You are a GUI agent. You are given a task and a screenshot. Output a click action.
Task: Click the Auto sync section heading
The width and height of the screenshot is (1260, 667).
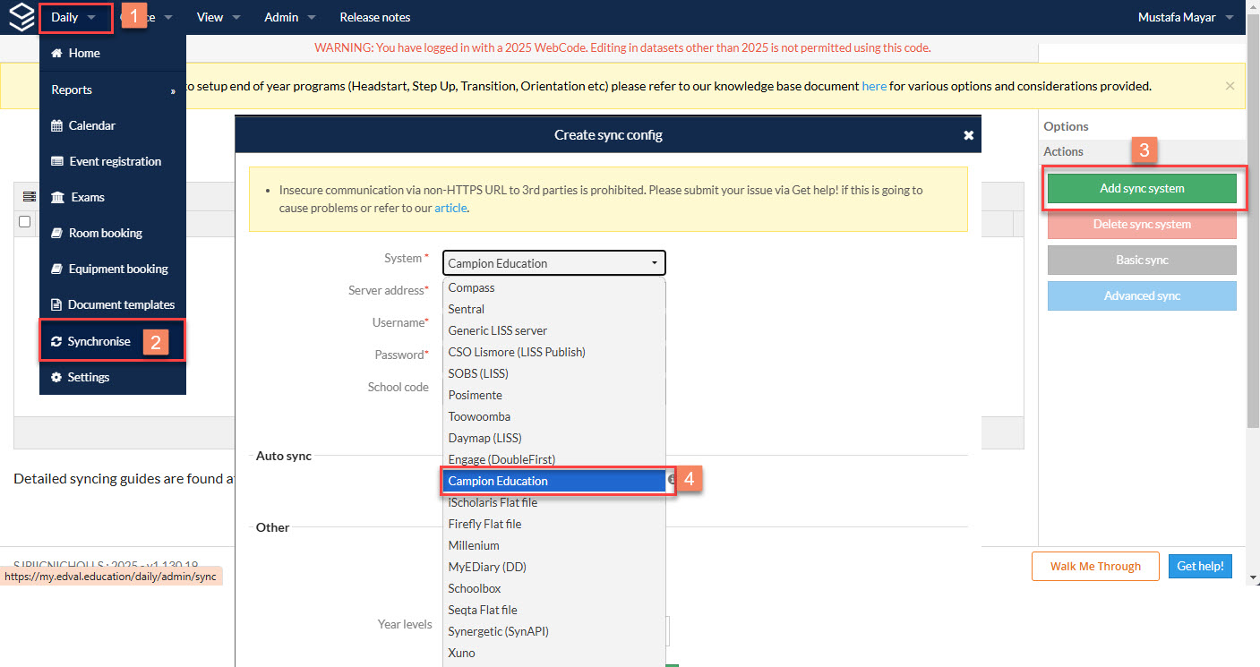(284, 457)
